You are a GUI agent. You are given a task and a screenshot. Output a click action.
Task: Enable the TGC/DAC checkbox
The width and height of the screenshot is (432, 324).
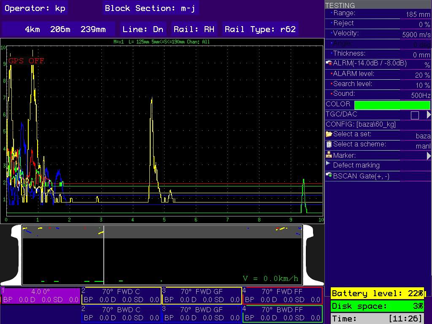coord(415,115)
